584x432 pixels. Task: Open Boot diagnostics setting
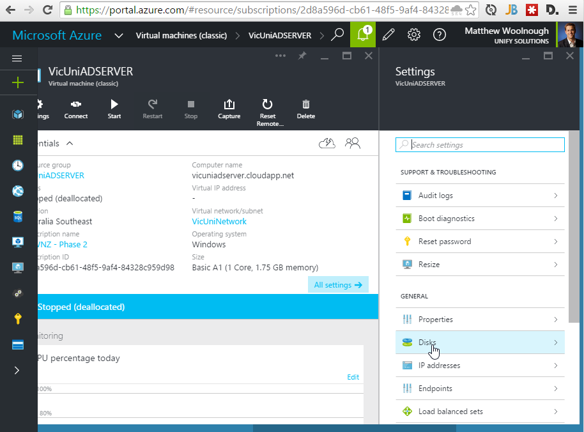480,219
